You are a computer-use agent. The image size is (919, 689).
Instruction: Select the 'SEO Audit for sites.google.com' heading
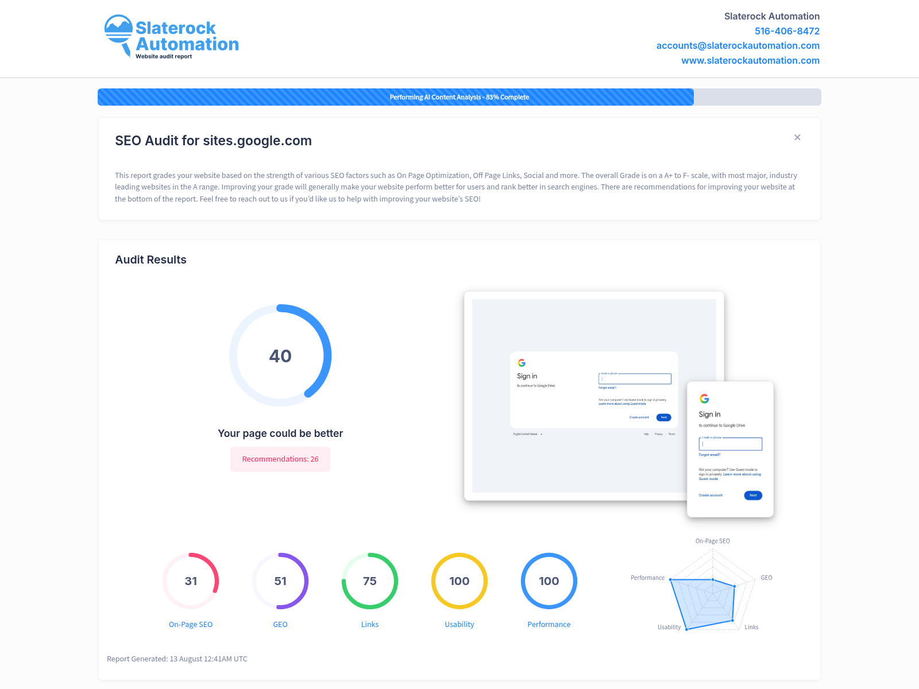pos(213,141)
